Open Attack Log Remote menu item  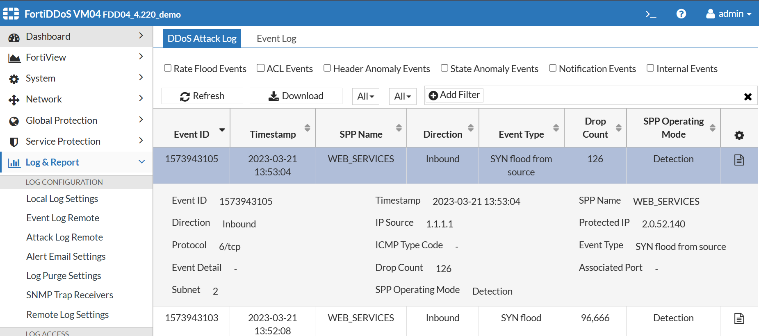(x=65, y=237)
